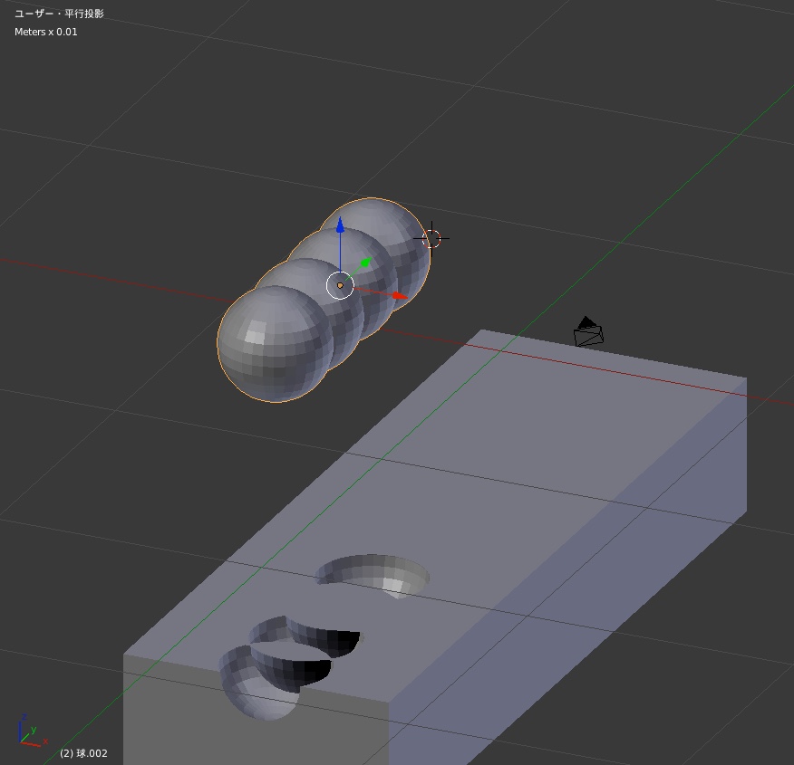Select the camera object in the viewport
Image resolution: width=794 pixels, height=765 pixels.
coord(588,332)
